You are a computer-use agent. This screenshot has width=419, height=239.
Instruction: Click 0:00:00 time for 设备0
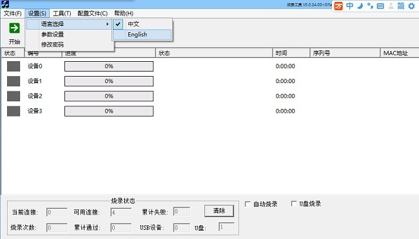click(x=285, y=66)
